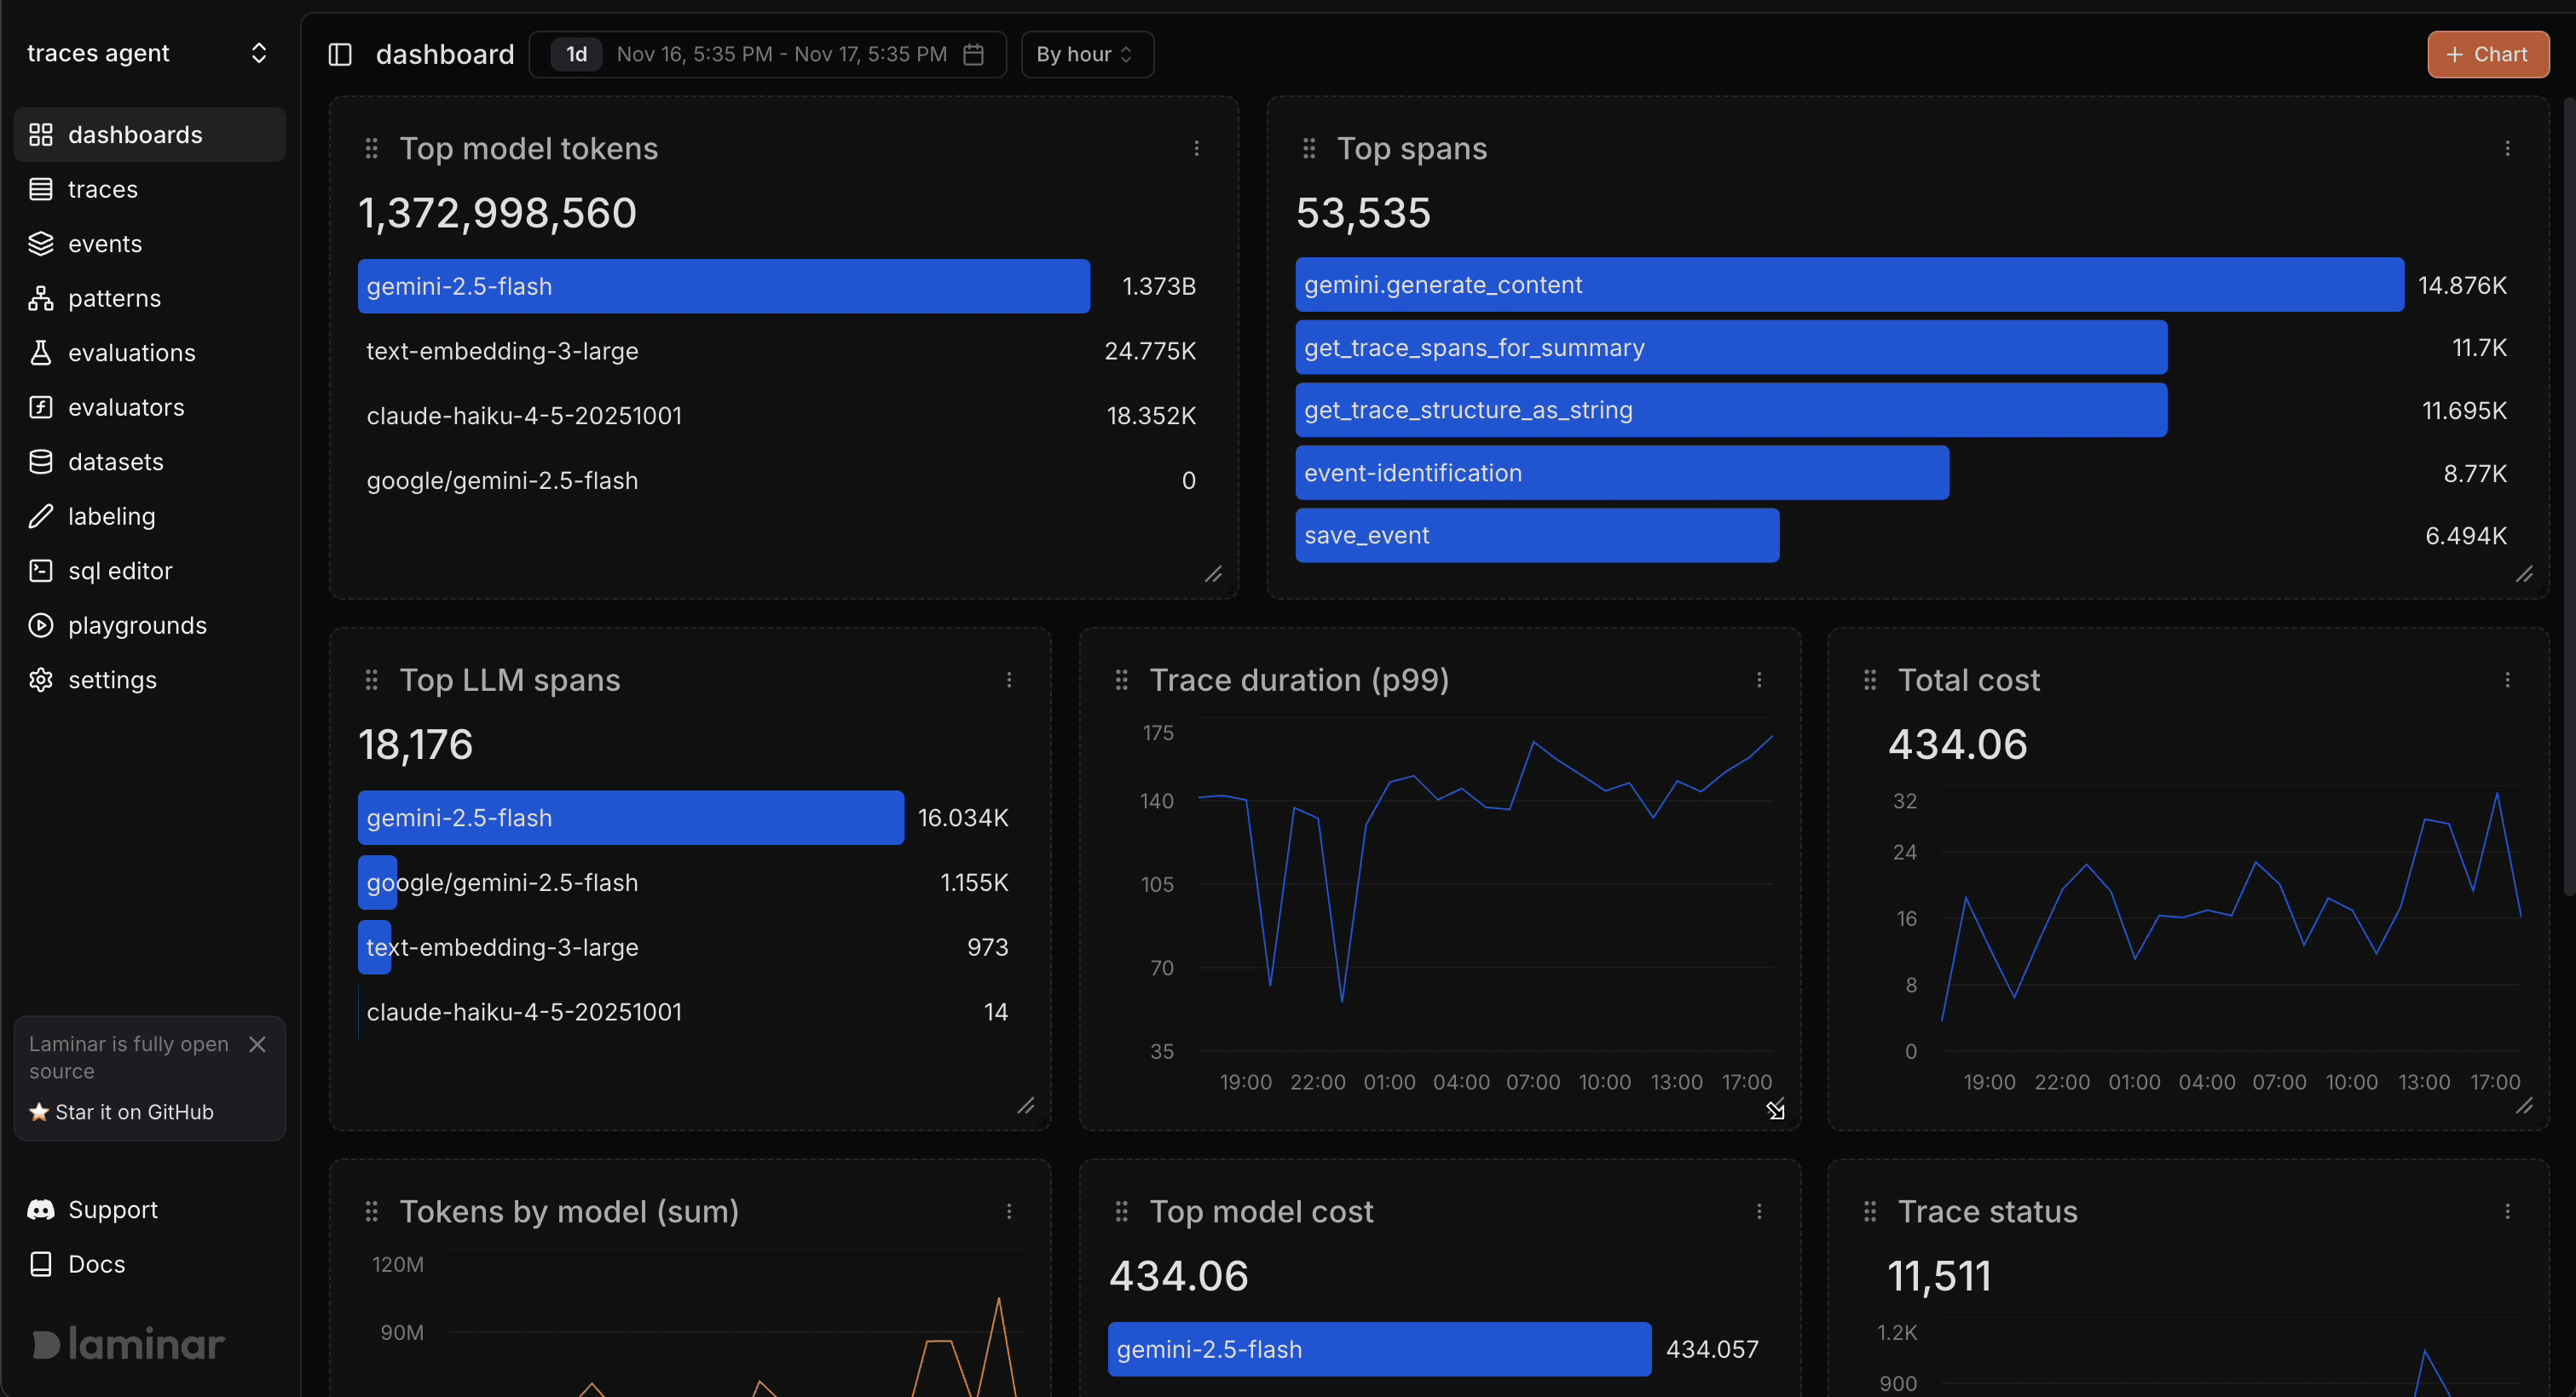This screenshot has width=2576, height=1397.
Task: Click the Chart button to add a chart
Action: (x=2487, y=54)
